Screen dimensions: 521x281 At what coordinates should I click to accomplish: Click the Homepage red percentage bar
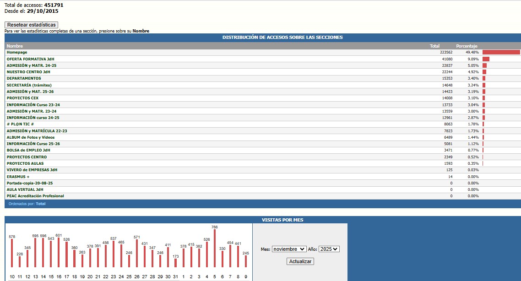coord(502,52)
